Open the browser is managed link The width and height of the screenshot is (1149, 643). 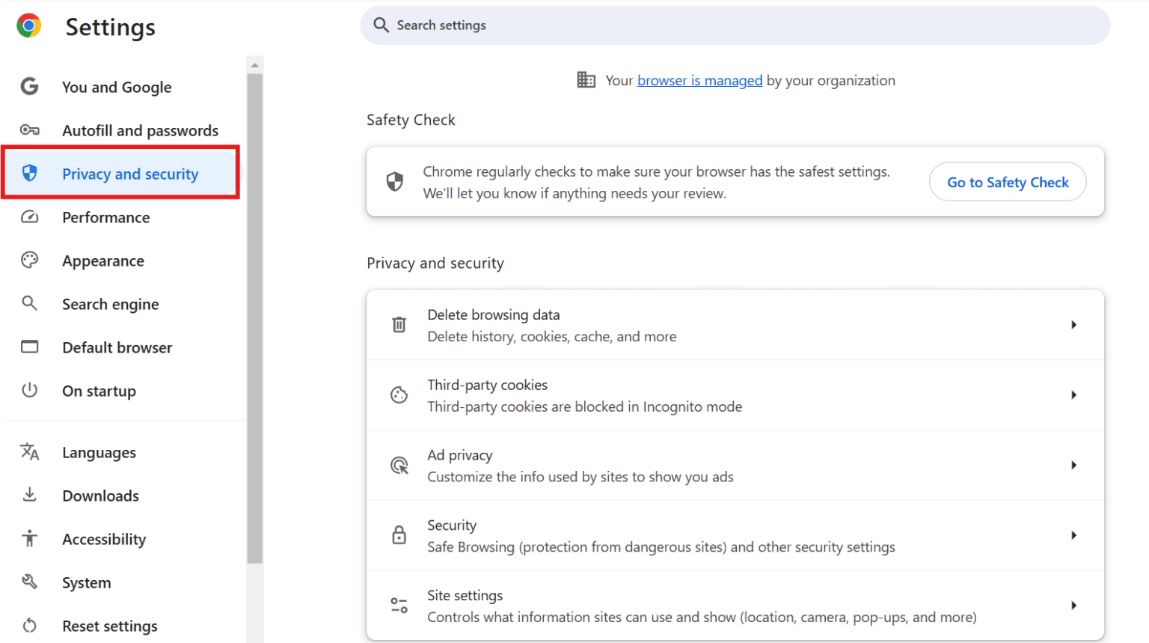(699, 80)
